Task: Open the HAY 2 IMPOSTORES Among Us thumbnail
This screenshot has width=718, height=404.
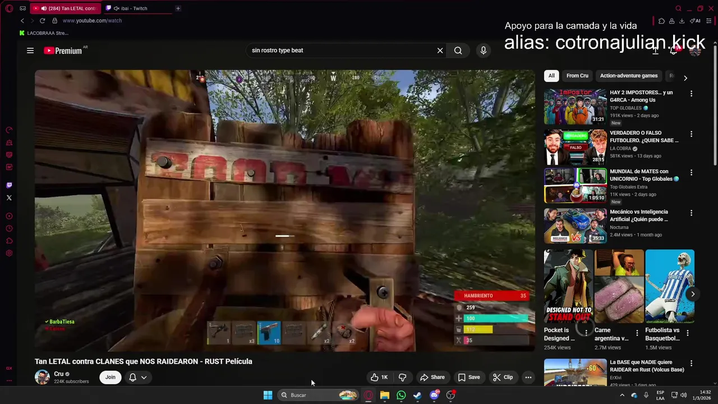Action: [x=575, y=107]
